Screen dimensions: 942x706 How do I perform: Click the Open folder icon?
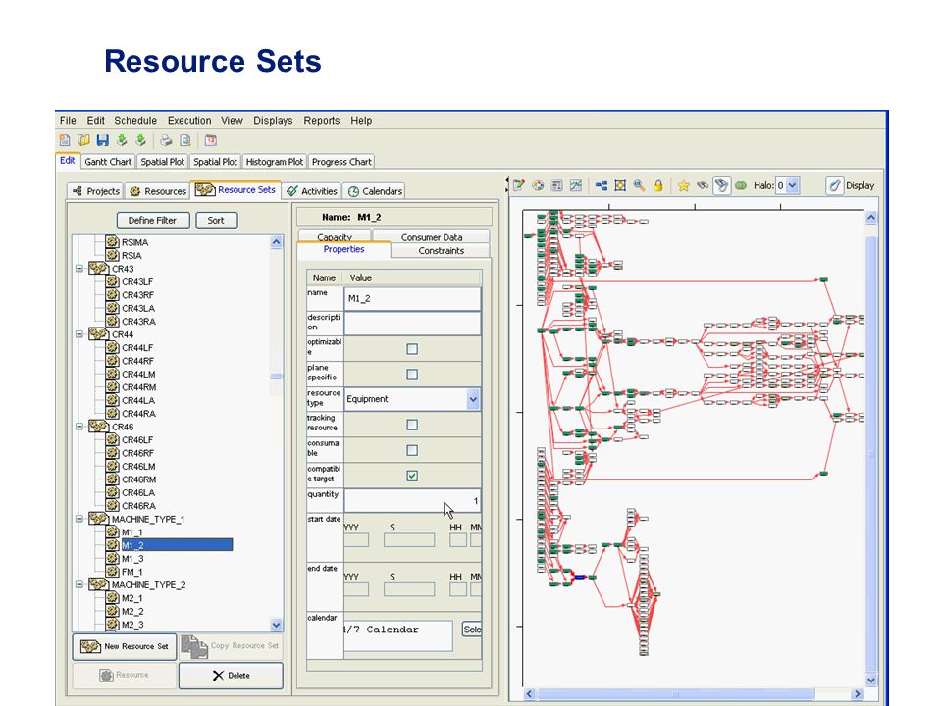click(83, 140)
